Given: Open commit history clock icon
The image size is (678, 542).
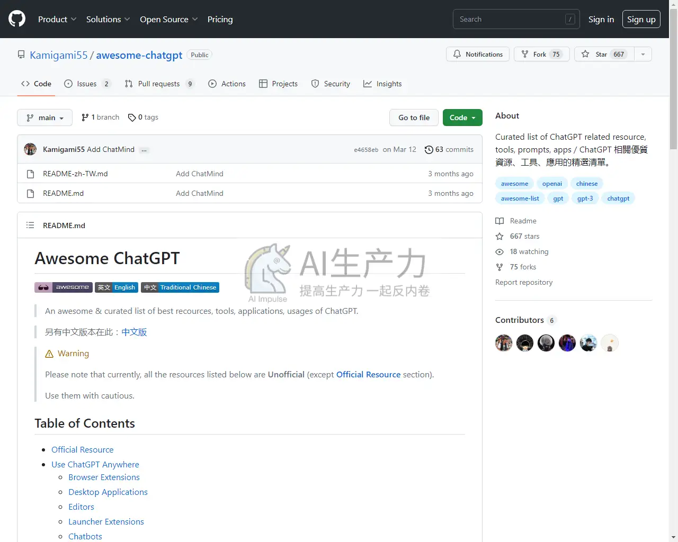Looking at the screenshot, I should click(x=429, y=150).
